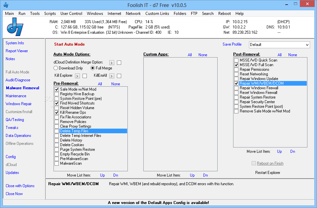
Task: Check MSSE/WD Quick Scan
Action: [236, 60]
